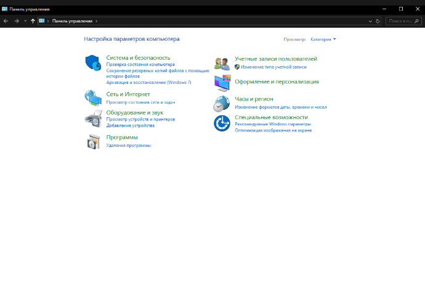Open Проверка состояния компьютера
The height and width of the screenshot is (282, 425).
coord(140,65)
